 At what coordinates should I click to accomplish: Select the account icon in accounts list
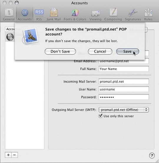[x=10, y=37]
